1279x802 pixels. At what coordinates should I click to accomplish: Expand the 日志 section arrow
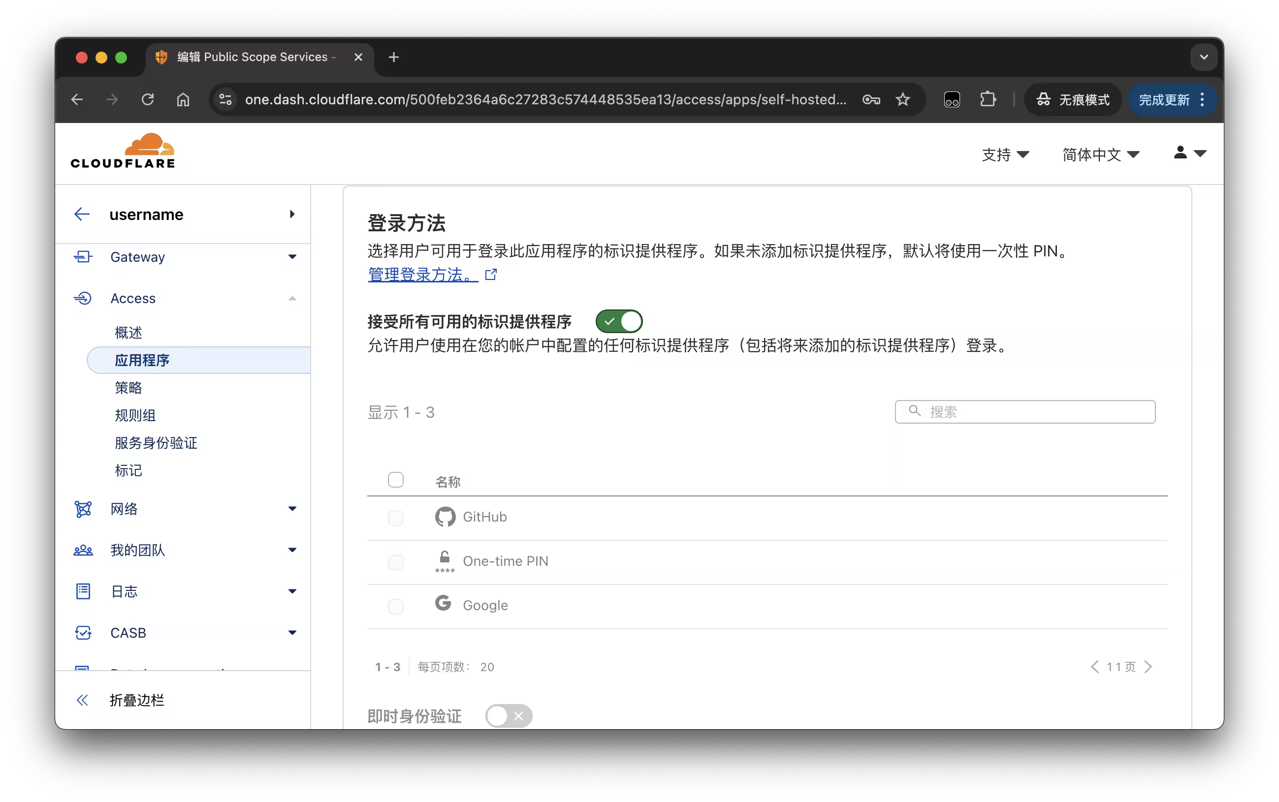point(292,591)
